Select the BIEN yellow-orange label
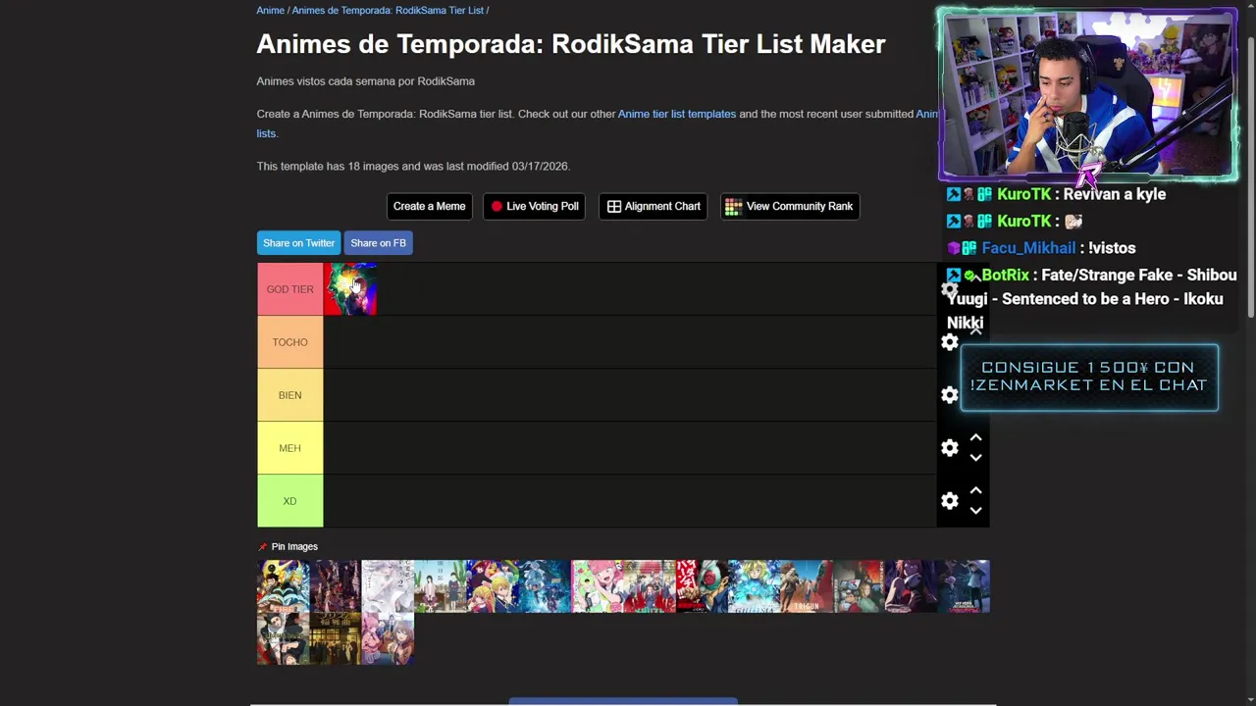Image resolution: width=1256 pixels, height=706 pixels. 289,395
